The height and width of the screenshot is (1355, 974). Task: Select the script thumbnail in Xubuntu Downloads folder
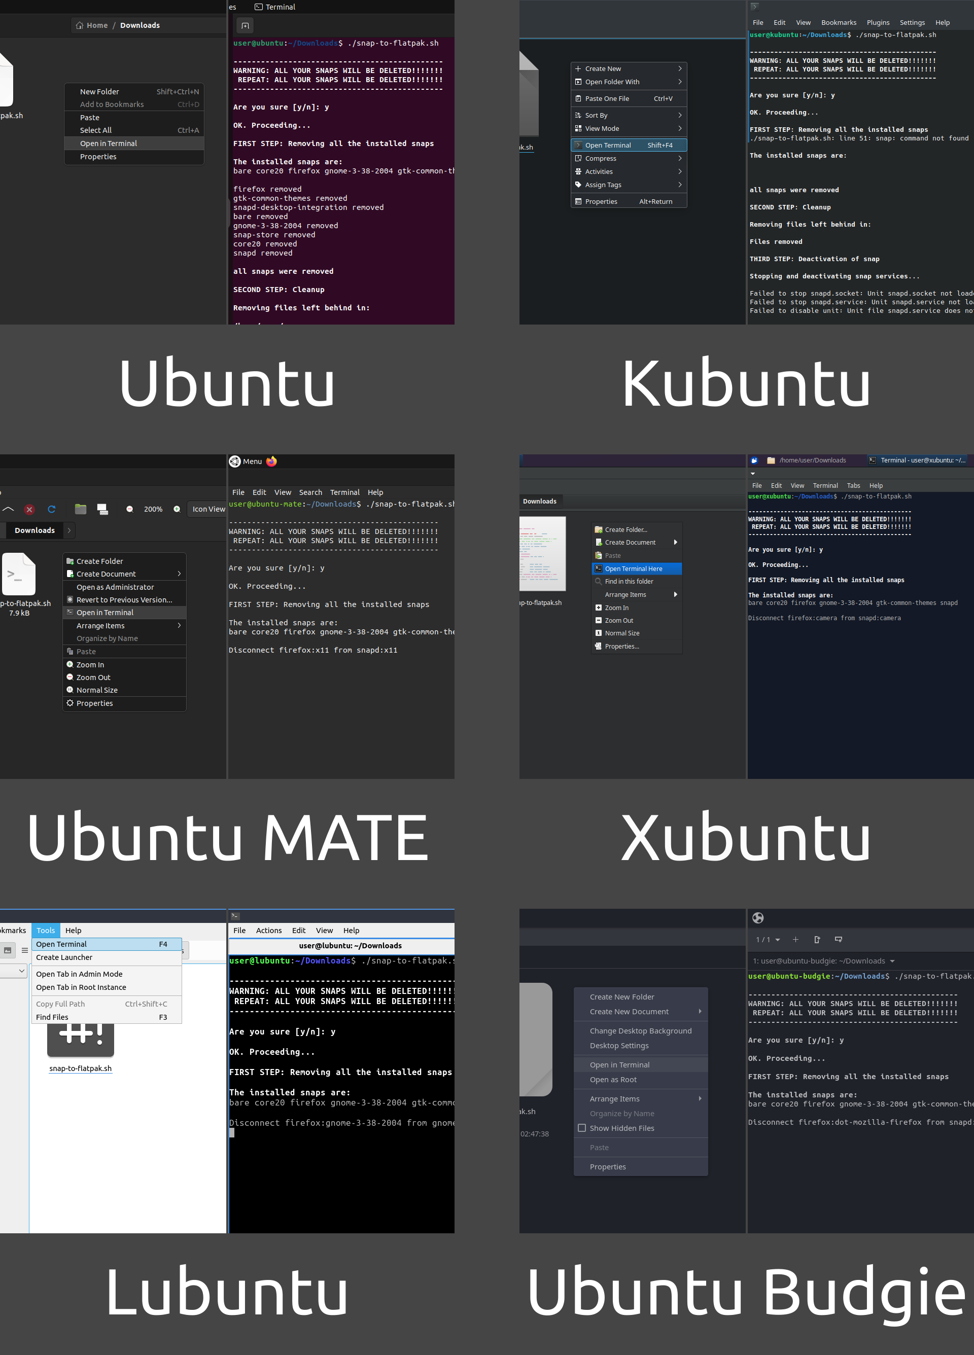[x=543, y=553]
